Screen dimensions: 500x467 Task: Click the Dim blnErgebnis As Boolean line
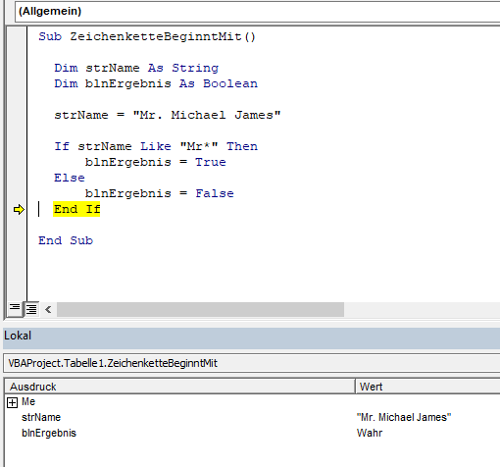coord(156,83)
